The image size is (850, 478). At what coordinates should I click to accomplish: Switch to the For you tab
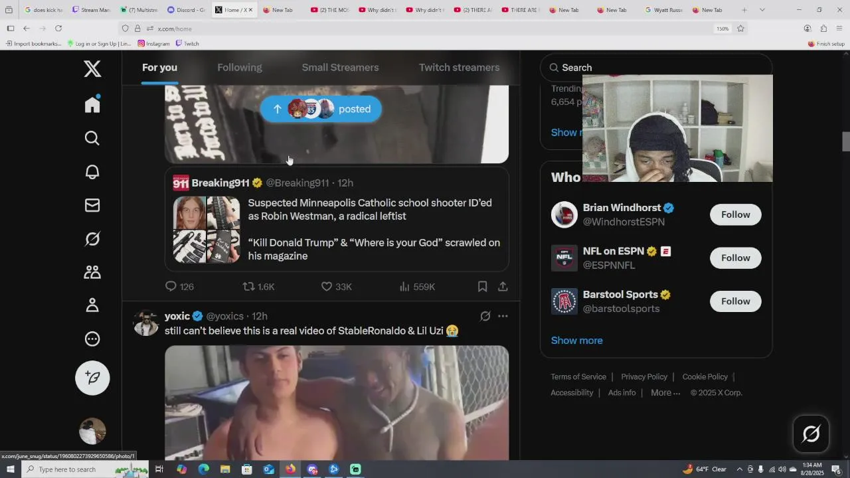pos(159,67)
